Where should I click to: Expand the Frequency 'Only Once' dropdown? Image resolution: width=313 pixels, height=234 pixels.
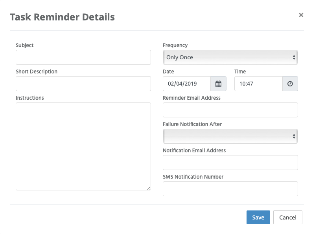(x=230, y=57)
